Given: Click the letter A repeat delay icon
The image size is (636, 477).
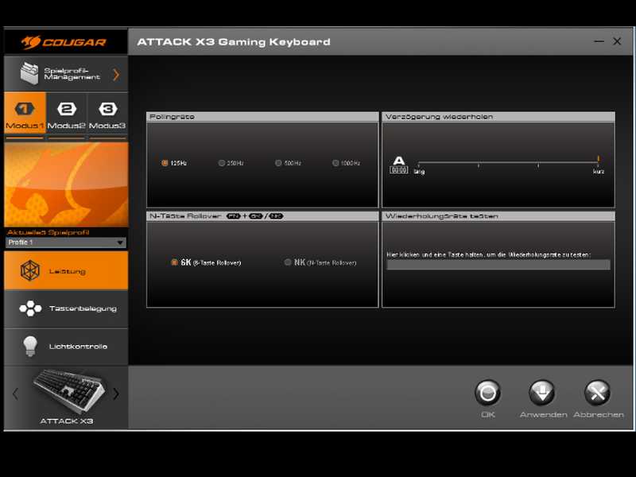Looking at the screenshot, I should pos(399,165).
